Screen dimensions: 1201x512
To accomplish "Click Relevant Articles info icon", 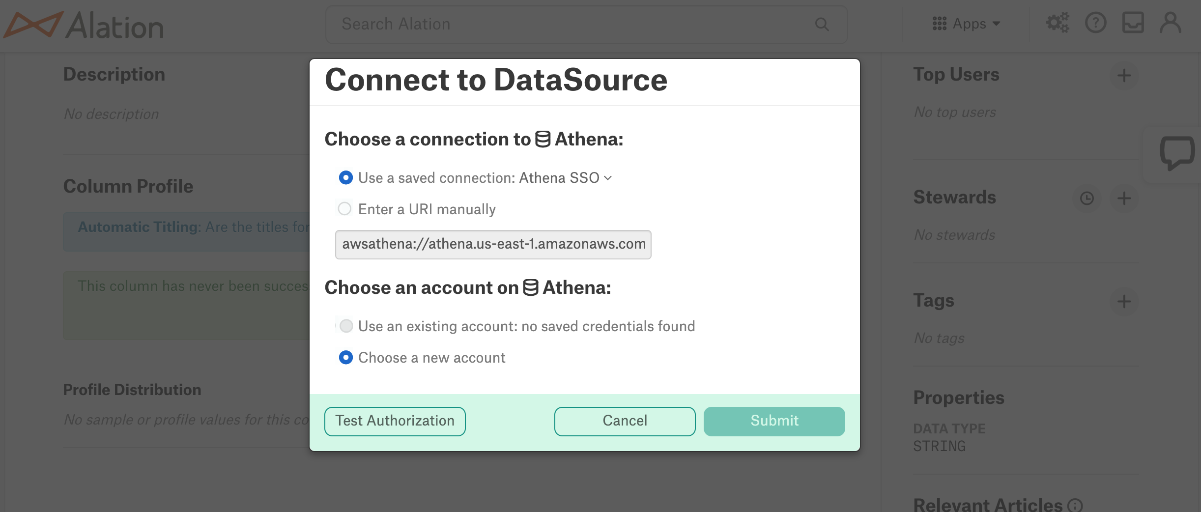I will pos(1075,505).
